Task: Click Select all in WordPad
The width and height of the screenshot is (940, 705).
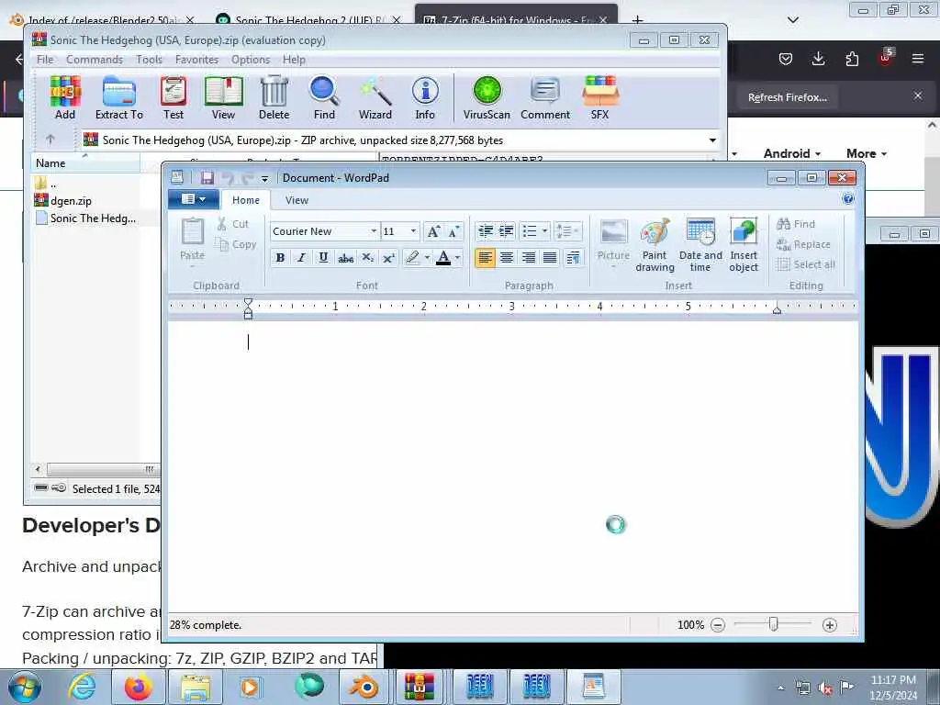Action: (805, 264)
